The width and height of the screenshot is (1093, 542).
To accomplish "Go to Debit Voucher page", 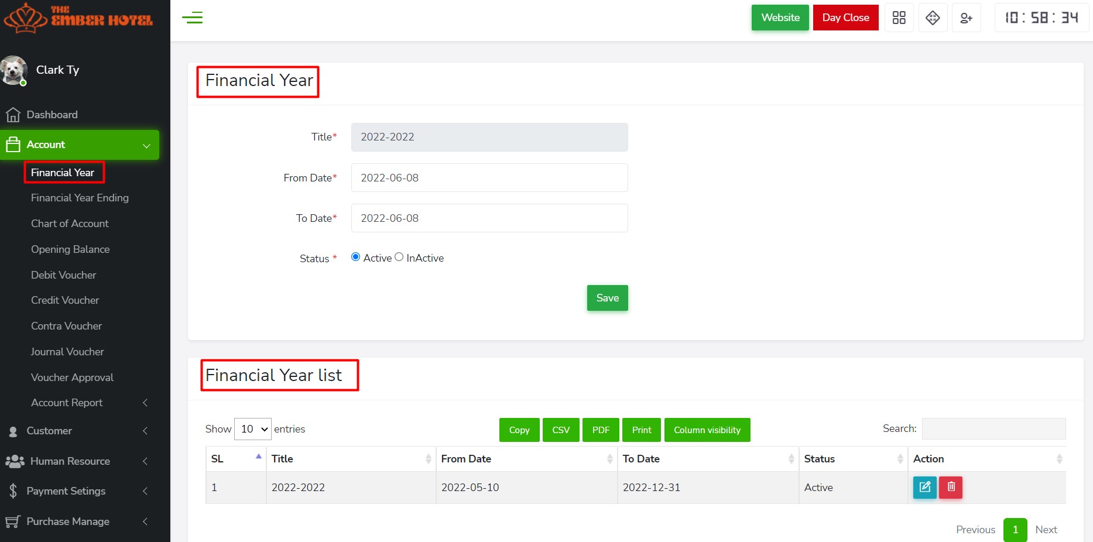I will [x=63, y=275].
